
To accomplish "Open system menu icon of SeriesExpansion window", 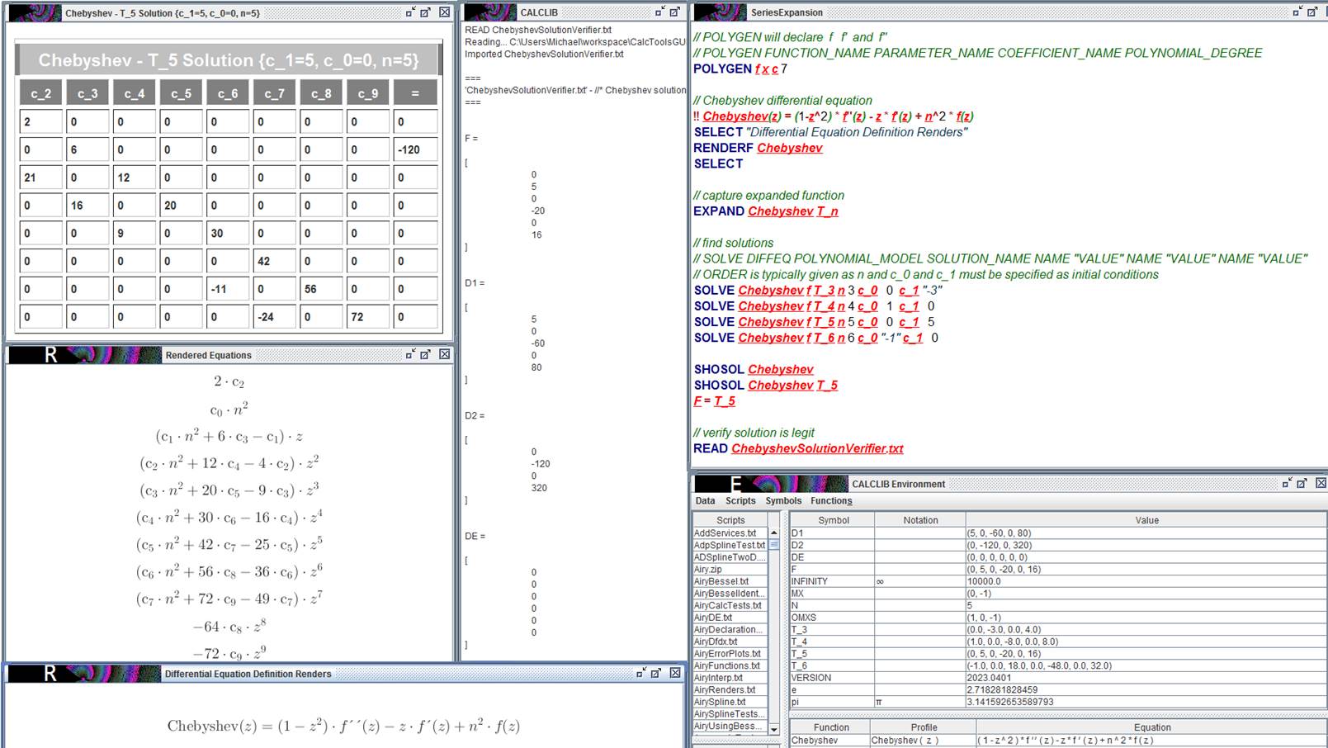I will (x=721, y=12).
